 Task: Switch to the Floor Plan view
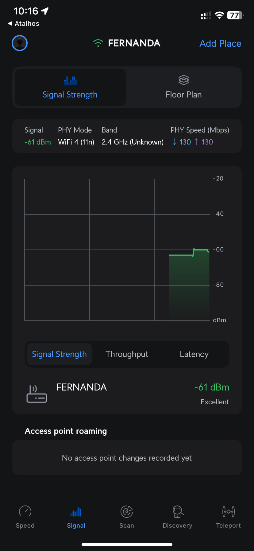point(183,88)
